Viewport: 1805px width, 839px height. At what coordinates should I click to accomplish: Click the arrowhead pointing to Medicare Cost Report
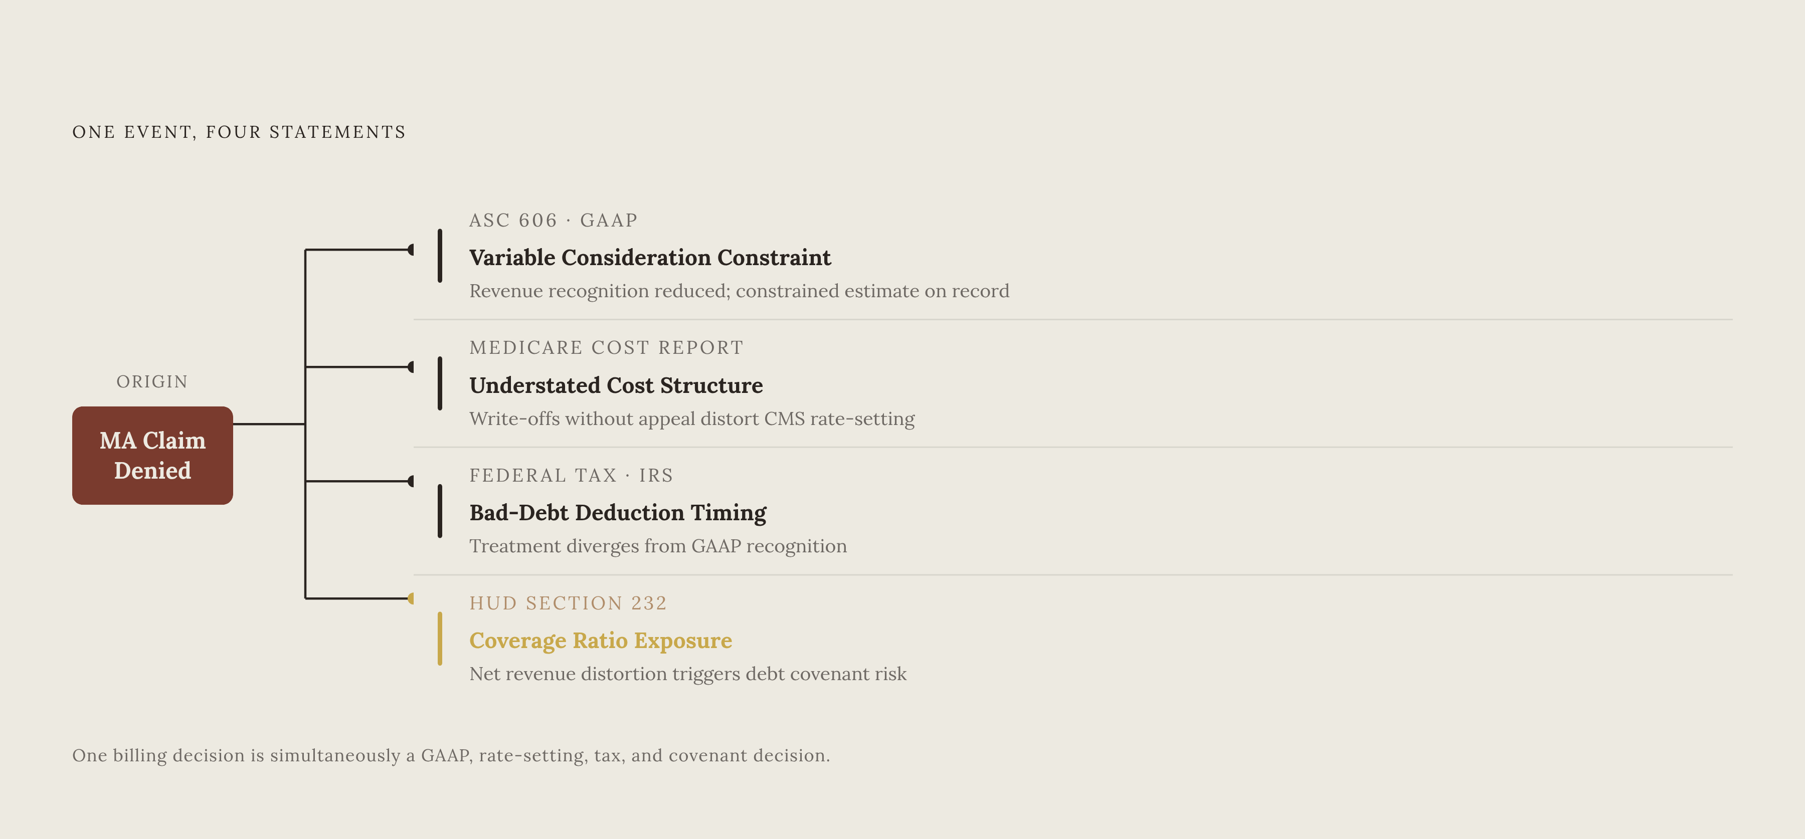pos(410,366)
